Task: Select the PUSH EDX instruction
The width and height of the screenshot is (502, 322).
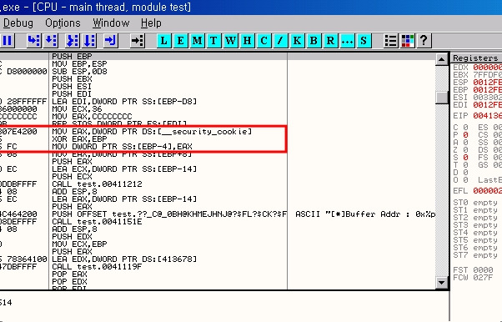Action: [x=72, y=236]
